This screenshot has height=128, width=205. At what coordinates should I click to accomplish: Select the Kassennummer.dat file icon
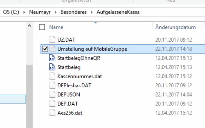point(52,76)
